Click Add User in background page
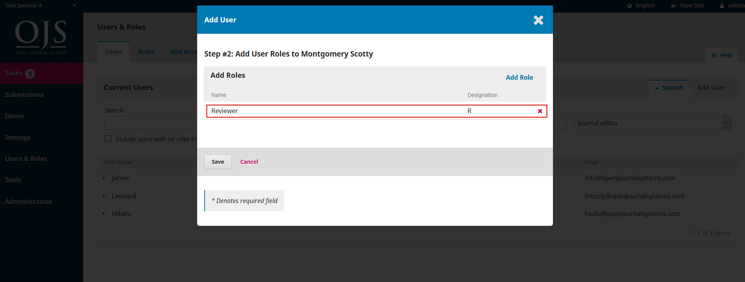This screenshot has height=282, width=745. pos(711,88)
